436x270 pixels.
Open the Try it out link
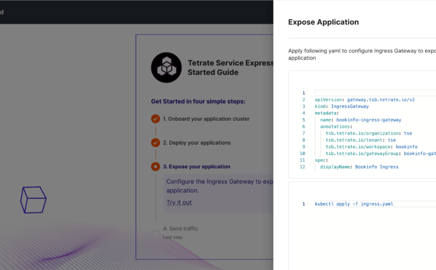click(x=179, y=202)
